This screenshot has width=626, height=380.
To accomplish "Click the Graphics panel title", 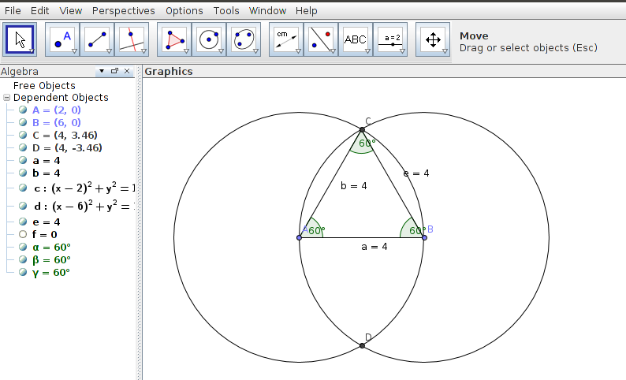I will pyautogui.click(x=169, y=71).
